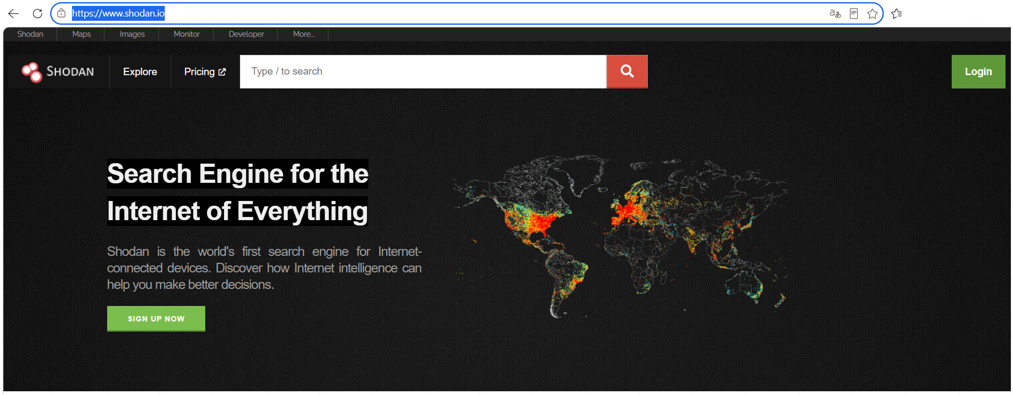This screenshot has width=1013, height=395.
Task: Open the favorites list icon
Action: click(x=897, y=13)
